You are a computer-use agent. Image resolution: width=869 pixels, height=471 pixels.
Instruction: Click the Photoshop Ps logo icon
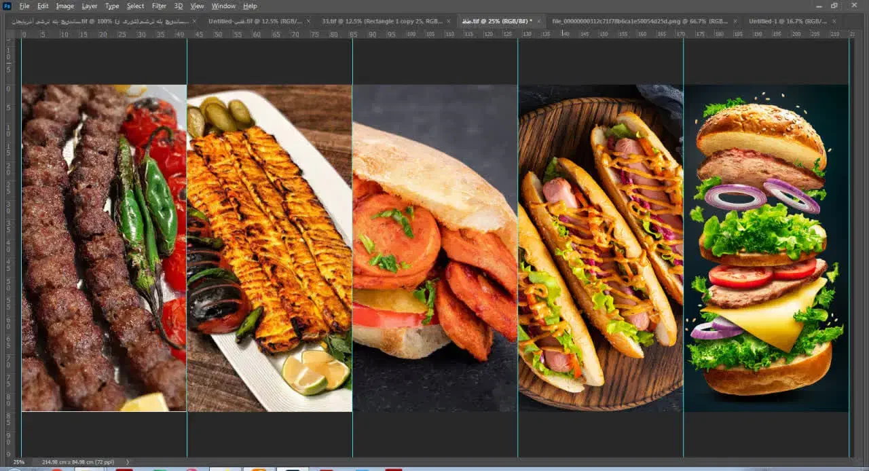7,6
